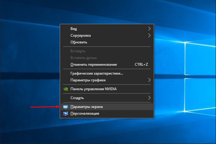Open Панель управления NVIDIA

pyautogui.click(x=107, y=89)
